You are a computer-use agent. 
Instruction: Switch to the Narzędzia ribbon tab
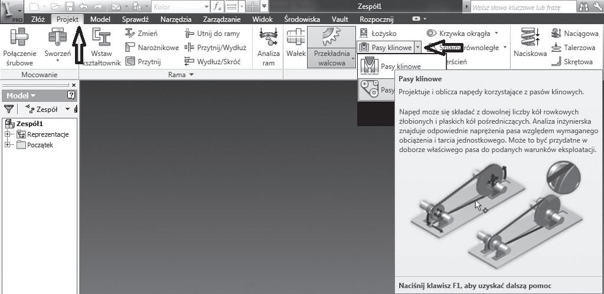[176, 19]
